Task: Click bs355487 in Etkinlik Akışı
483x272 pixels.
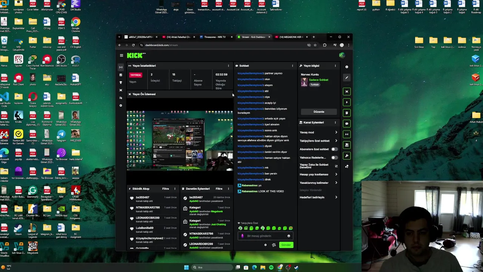Action: click(142, 197)
